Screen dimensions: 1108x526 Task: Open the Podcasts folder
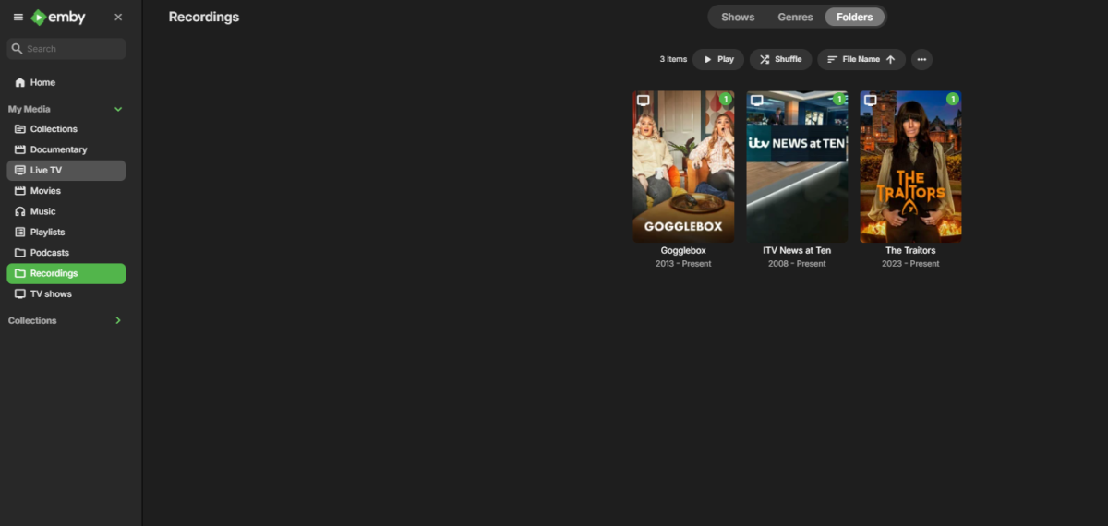(66, 253)
